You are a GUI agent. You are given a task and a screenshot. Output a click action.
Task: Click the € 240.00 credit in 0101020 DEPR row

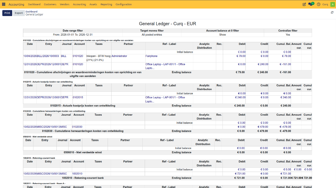263,64
